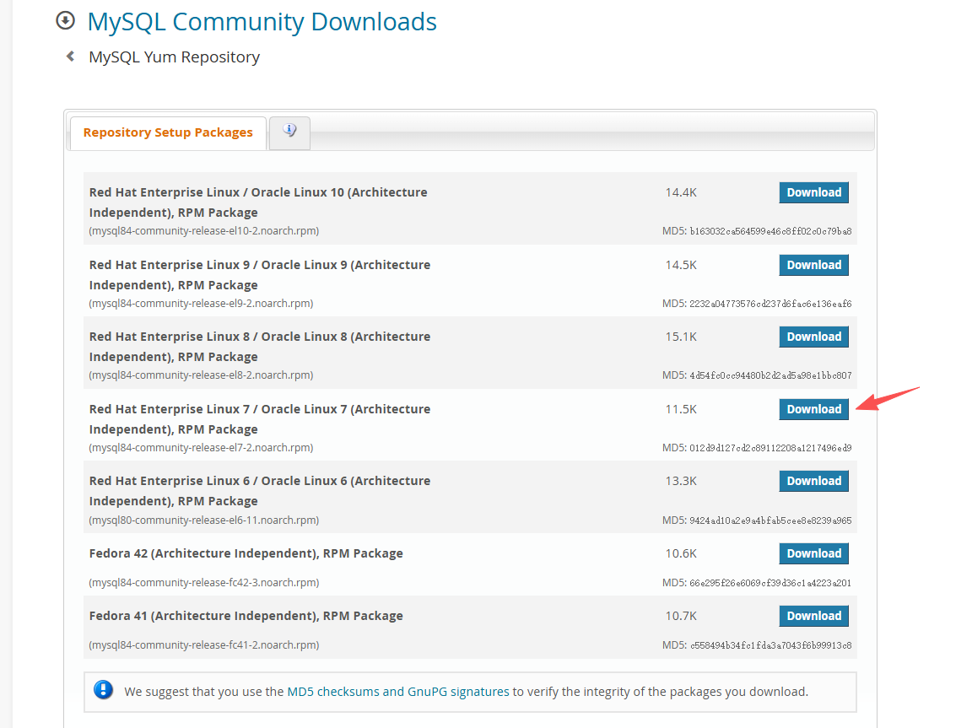Download the Fedora 42 RPM package
The height and width of the screenshot is (728, 972).
pyautogui.click(x=814, y=554)
